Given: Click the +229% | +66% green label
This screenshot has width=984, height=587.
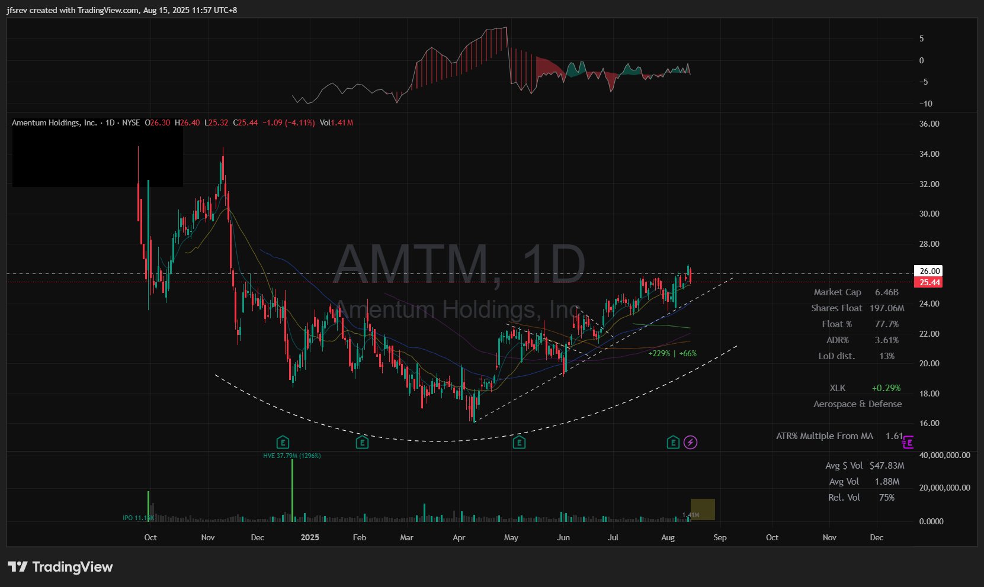Looking at the screenshot, I should pyautogui.click(x=672, y=353).
